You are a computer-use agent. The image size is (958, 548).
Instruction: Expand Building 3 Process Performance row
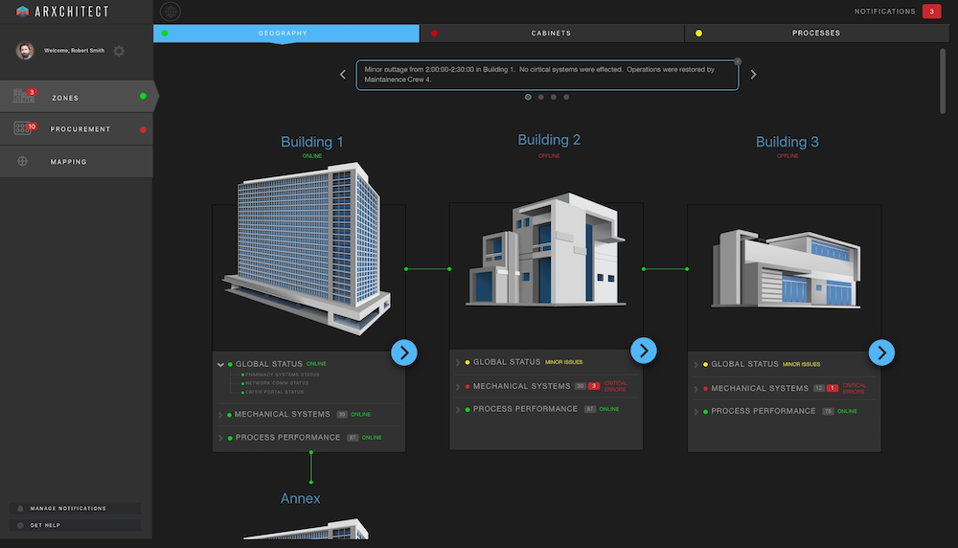click(696, 412)
